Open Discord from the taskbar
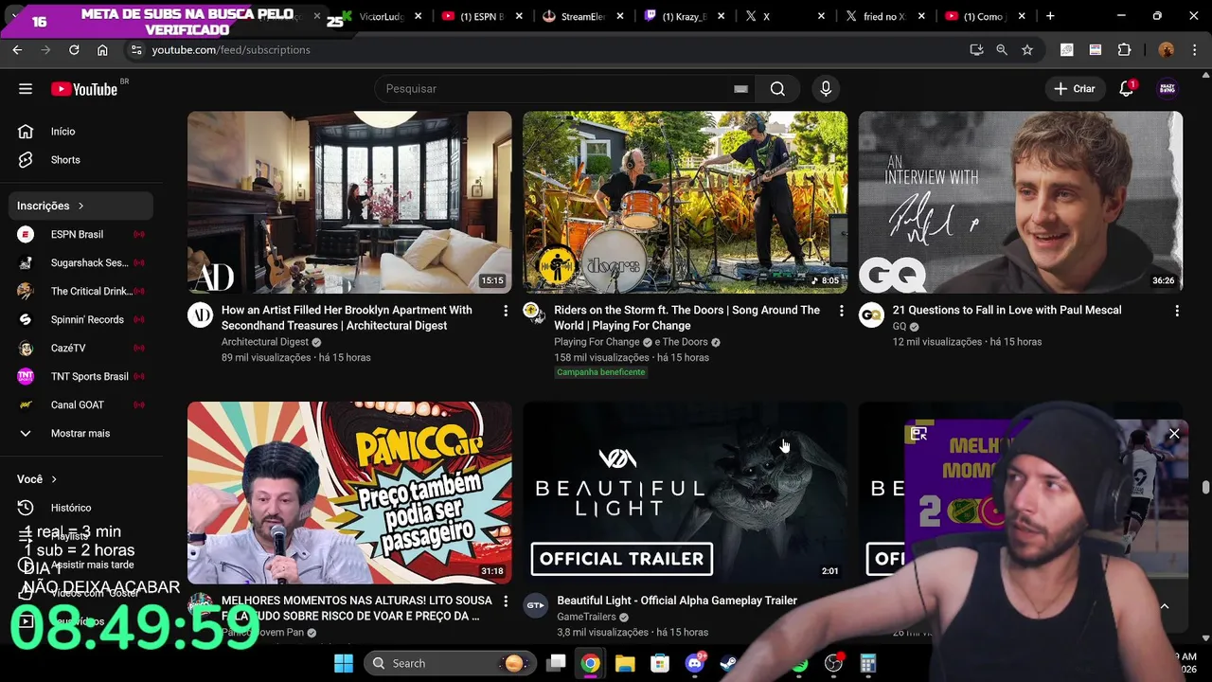1212x682 pixels. 695,663
